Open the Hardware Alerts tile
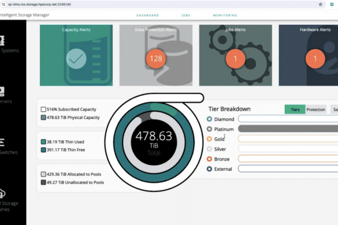Image resolution: width=338 pixels, height=225 pixels. [309, 55]
